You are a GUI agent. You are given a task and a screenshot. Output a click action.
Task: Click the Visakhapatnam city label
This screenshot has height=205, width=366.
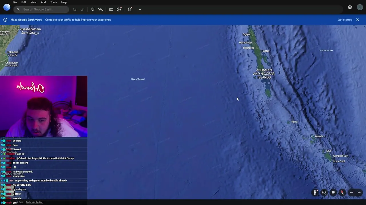(x=30, y=31)
